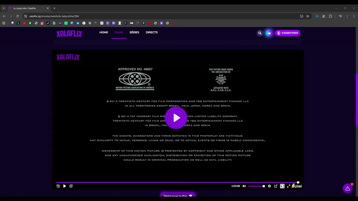This screenshot has height=201, width=358.
Task: Close the Le Labyrinthe tab
Action: 48,8
